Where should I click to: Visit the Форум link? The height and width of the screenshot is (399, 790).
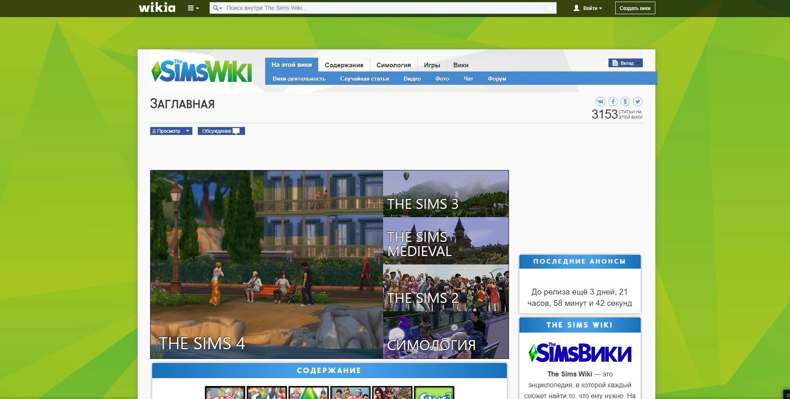[497, 79]
